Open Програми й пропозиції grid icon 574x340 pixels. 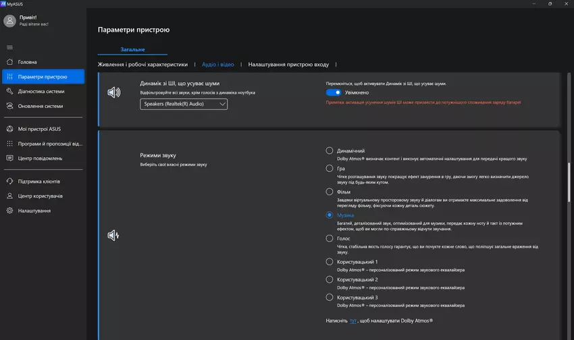tap(9, 144)
